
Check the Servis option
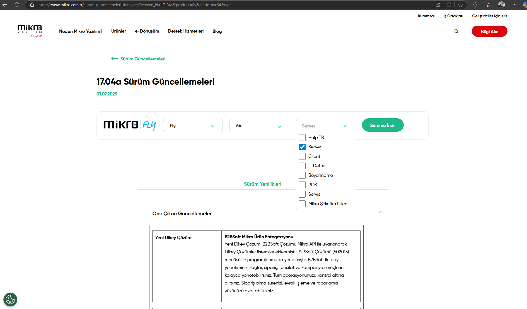[302, 194]
